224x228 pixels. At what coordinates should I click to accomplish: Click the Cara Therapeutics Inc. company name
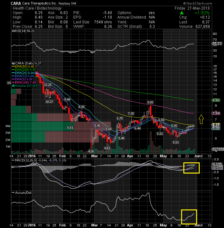click(x=40, y=3)
